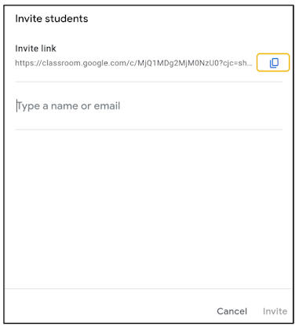
Task: Click the word 'email' in the placeholder text
Action: click(107, 106)
